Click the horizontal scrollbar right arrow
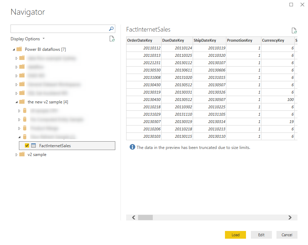 click(x=290, y=218)
